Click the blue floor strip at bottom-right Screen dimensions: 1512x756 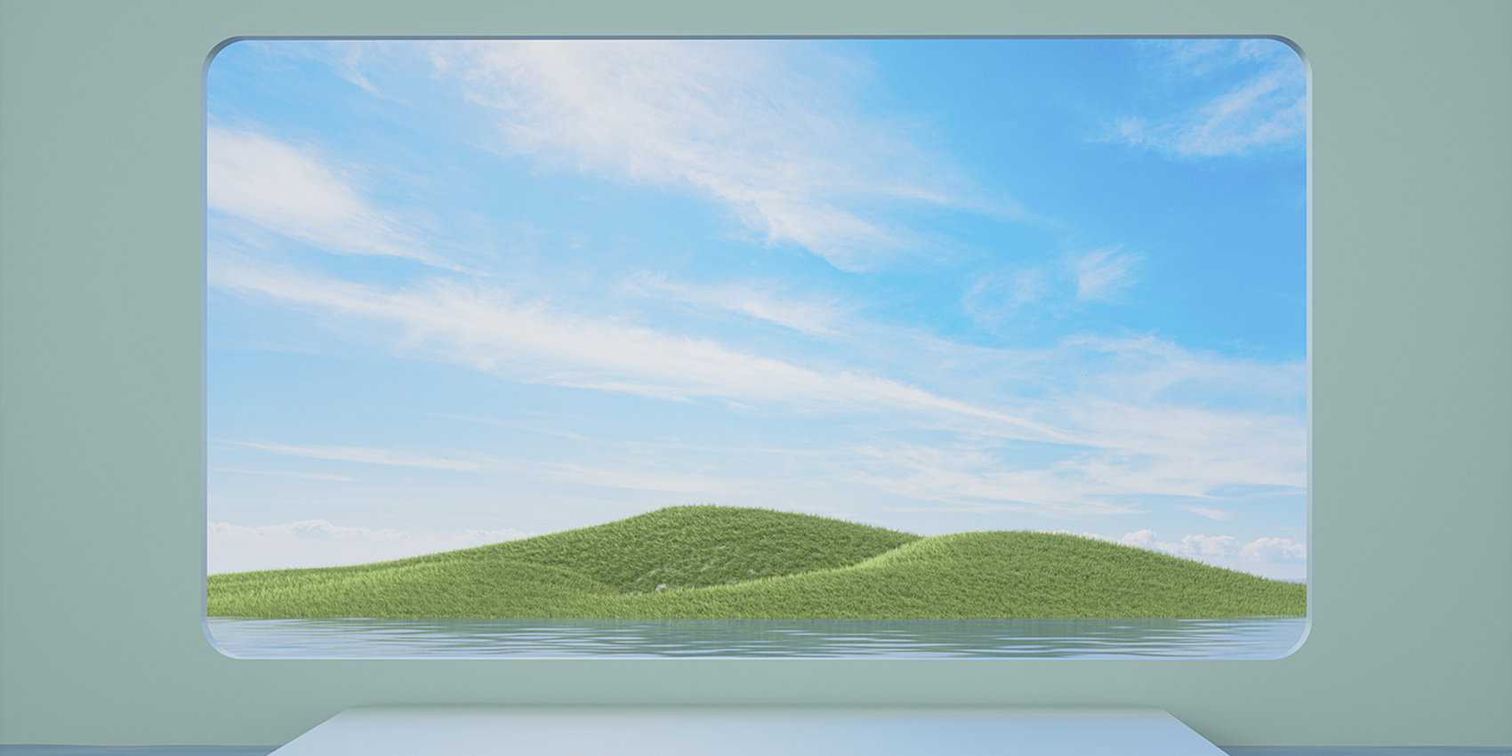[1379, 750]
